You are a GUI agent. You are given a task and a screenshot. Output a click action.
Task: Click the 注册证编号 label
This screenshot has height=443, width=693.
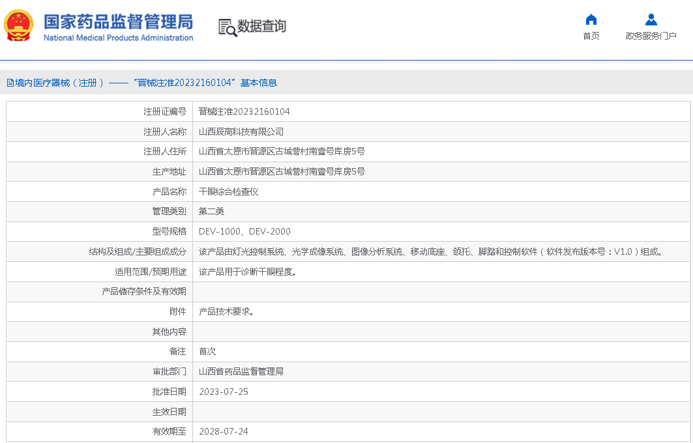(x=165, y=112)
